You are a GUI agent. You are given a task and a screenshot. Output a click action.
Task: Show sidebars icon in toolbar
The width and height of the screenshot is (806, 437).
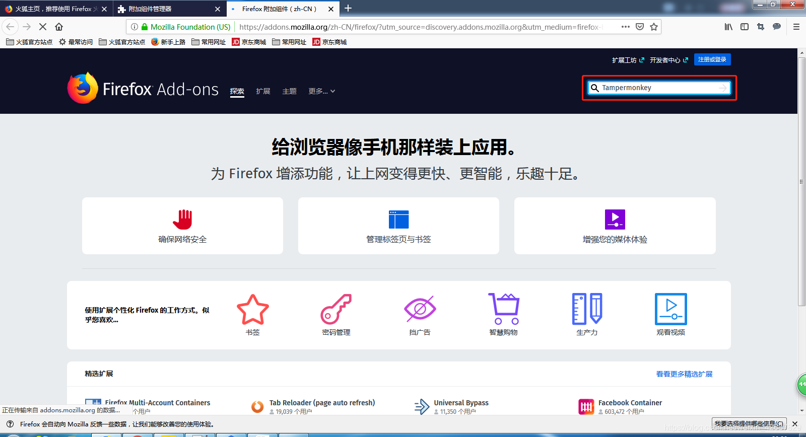[x=745, y=27]
